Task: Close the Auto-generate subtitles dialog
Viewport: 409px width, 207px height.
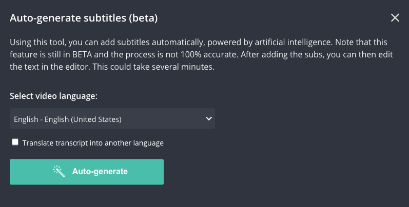Action: (395, 18)
